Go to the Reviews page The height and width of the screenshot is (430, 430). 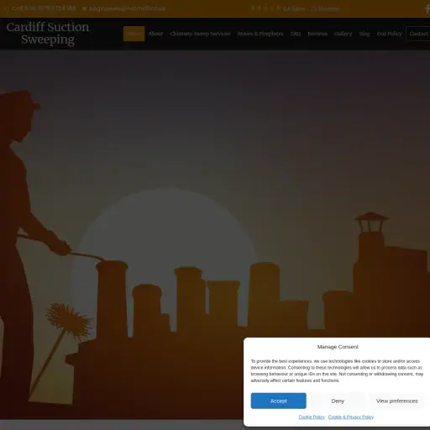[x=317, y=34]
